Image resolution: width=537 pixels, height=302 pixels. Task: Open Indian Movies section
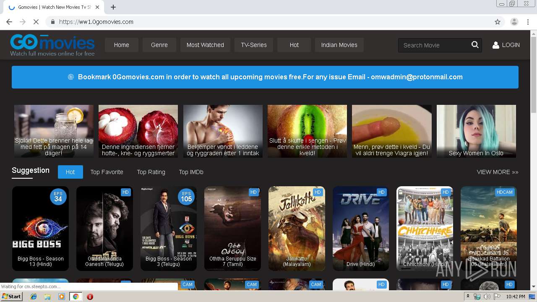(x=339, y=45)
